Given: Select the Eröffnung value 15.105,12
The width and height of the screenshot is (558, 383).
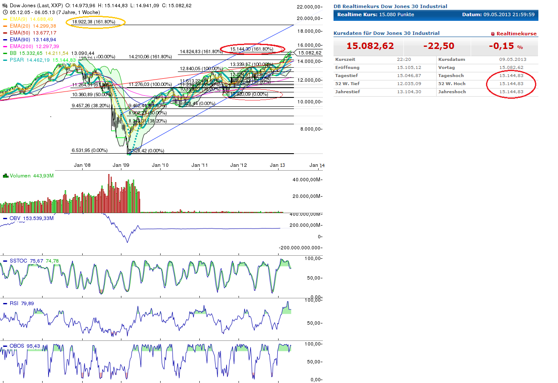Looking at the screenshot, I should pyautogui.click(x=408, y=68).
